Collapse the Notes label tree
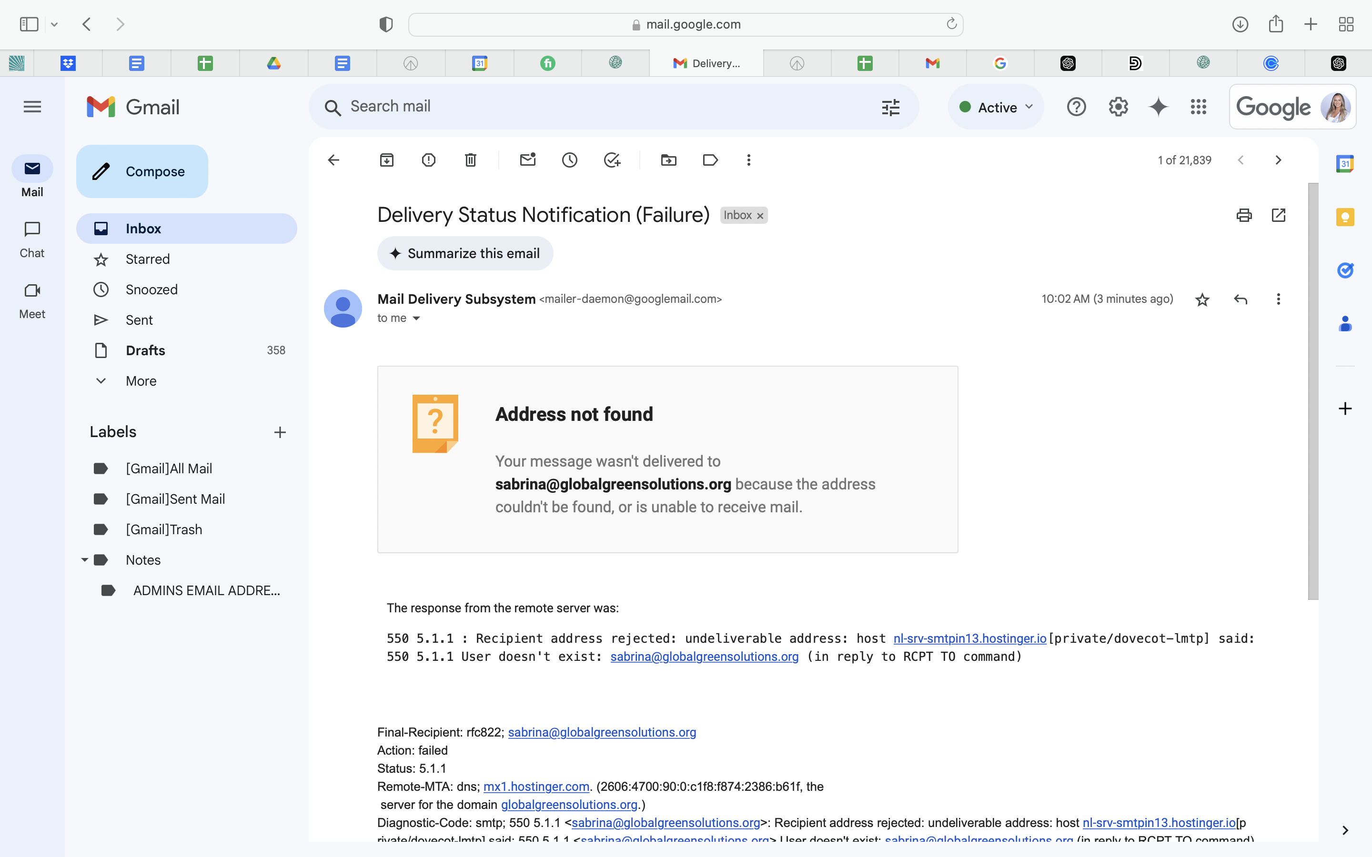 point(84,560)
